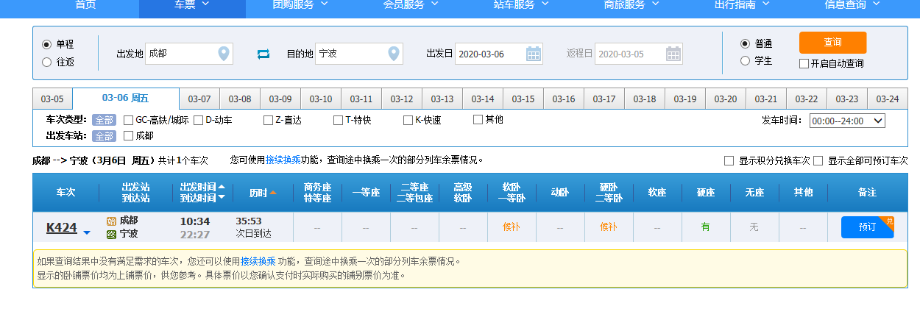This screenshot has width=920, height=317.
Task: Click the departure station location pin icon
Action: point(224,54)
